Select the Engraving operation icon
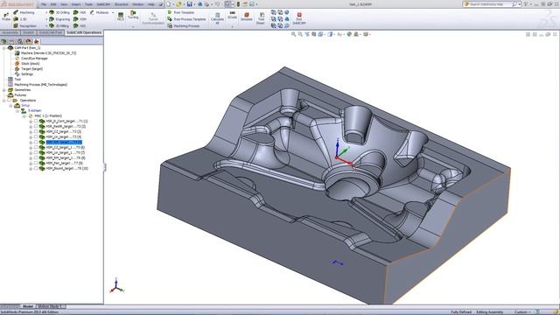 point(52,19)
